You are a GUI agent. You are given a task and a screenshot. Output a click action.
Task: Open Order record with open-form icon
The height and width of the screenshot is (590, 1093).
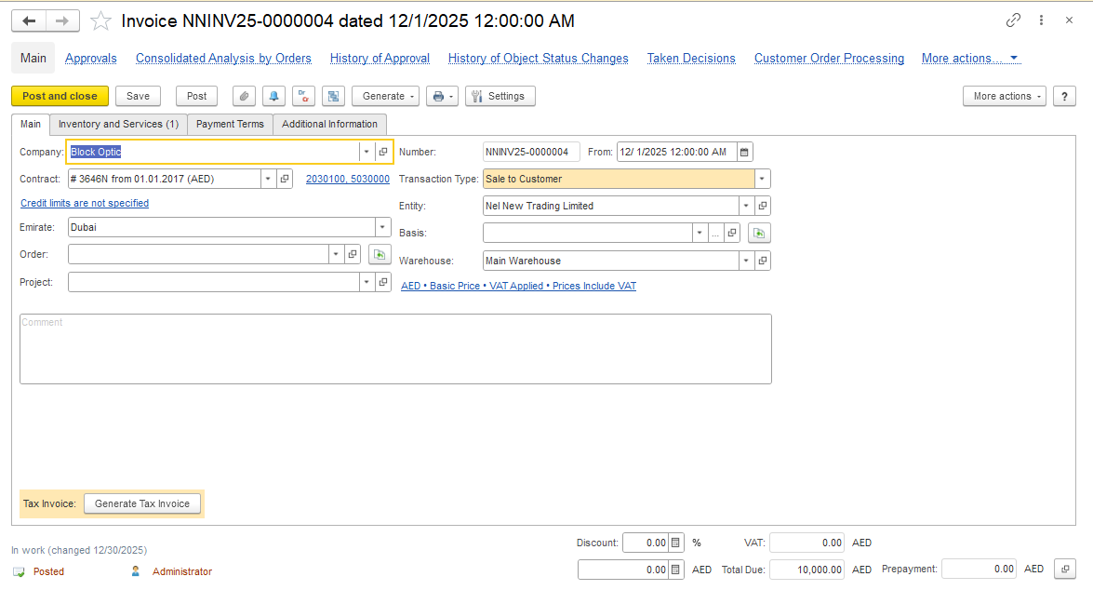pos(353,255)
